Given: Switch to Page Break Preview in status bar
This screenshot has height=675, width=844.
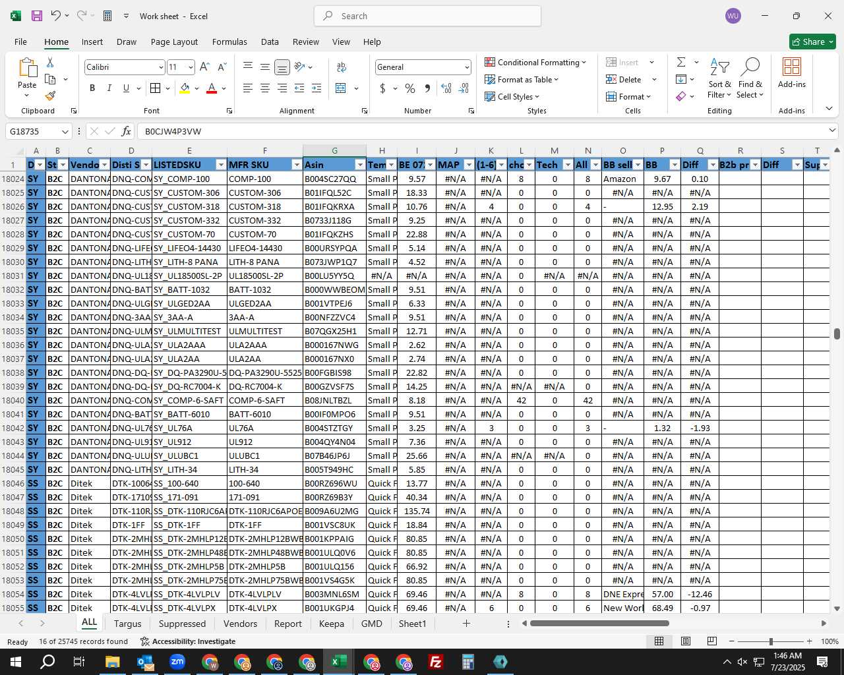Looking at the screenshot, I should [712, 641].
